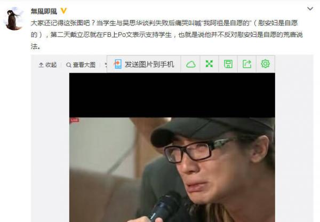Click the up-arrow icon before 收起
This screenshot has width=320, height=222.
(41, 65)
